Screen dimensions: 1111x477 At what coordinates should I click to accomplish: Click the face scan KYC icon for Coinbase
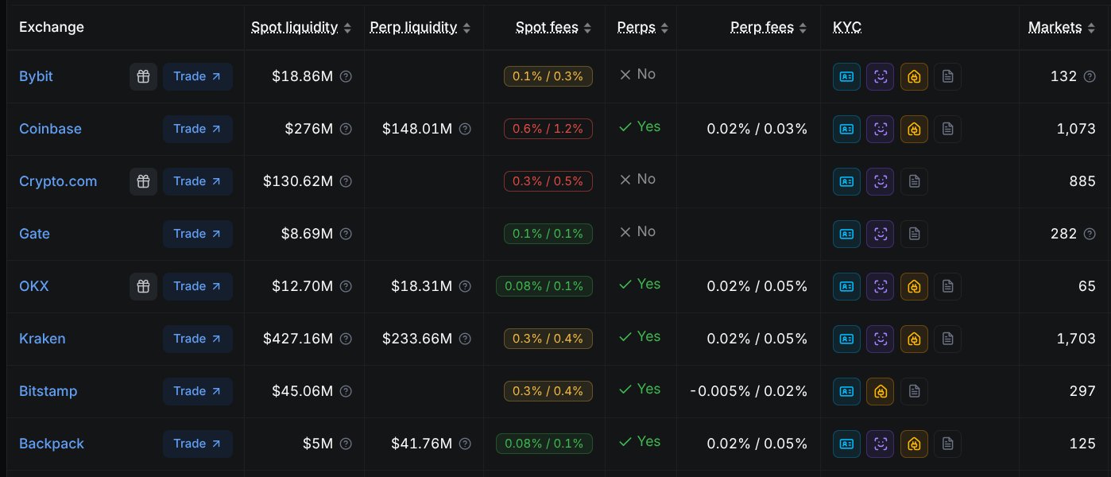coord(880,129)
